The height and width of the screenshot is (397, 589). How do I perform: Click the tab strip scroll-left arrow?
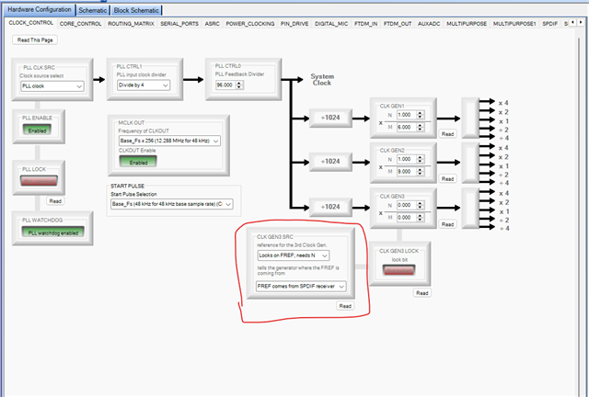point(572,22)
